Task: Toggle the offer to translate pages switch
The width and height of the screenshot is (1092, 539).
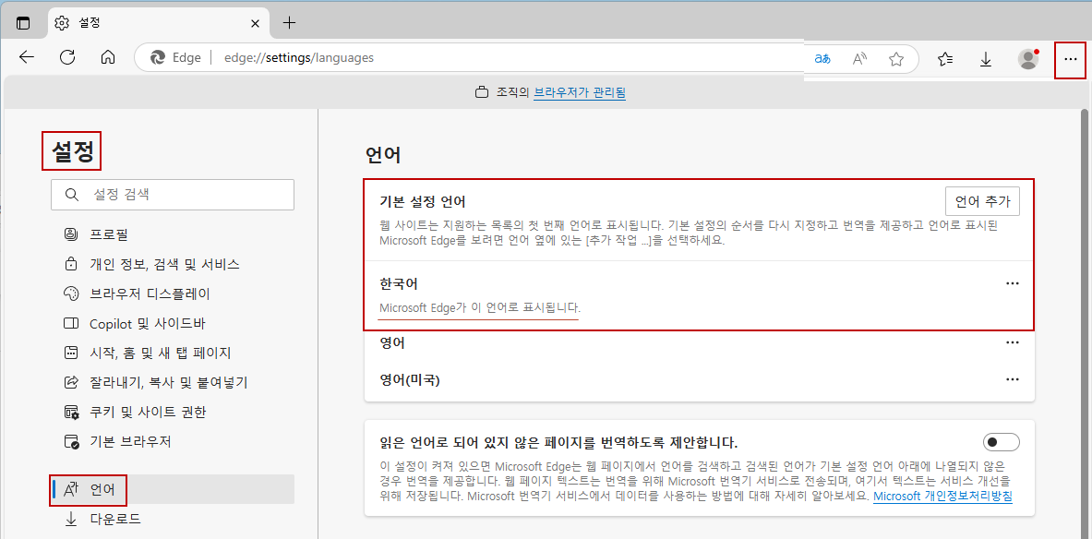Action: (x=1002, y=442)
